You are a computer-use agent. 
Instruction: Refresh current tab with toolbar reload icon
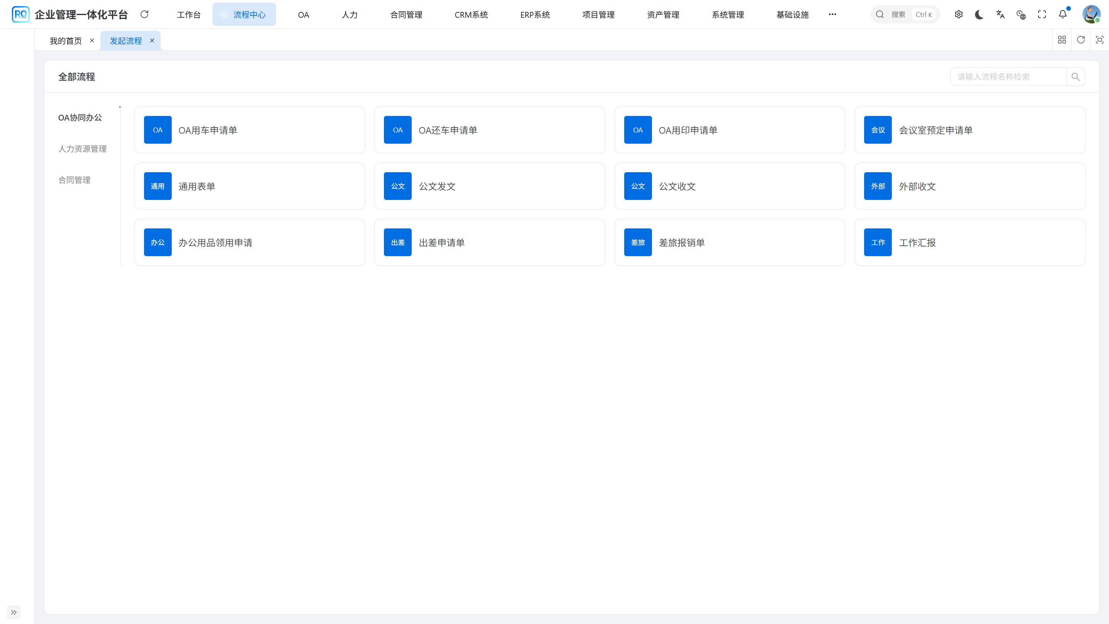1081,40
